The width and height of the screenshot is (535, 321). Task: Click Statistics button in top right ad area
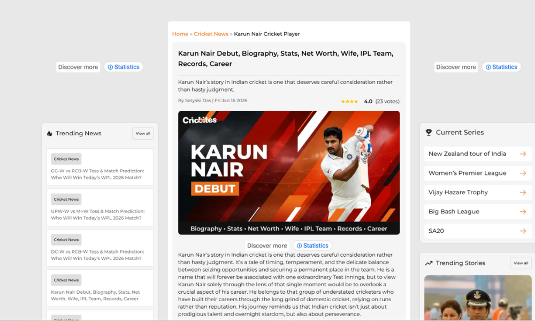point(501,67)
